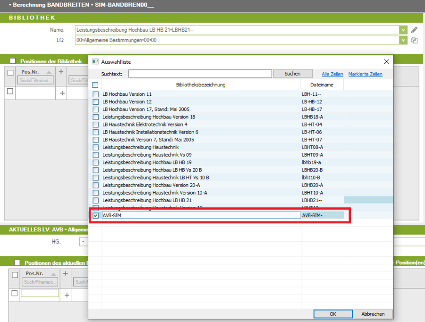The height and width of the screenshot is (322, 425).
Task: Click into the Suchtext search field
Action: pyautogui.click(x=200, y=74)
